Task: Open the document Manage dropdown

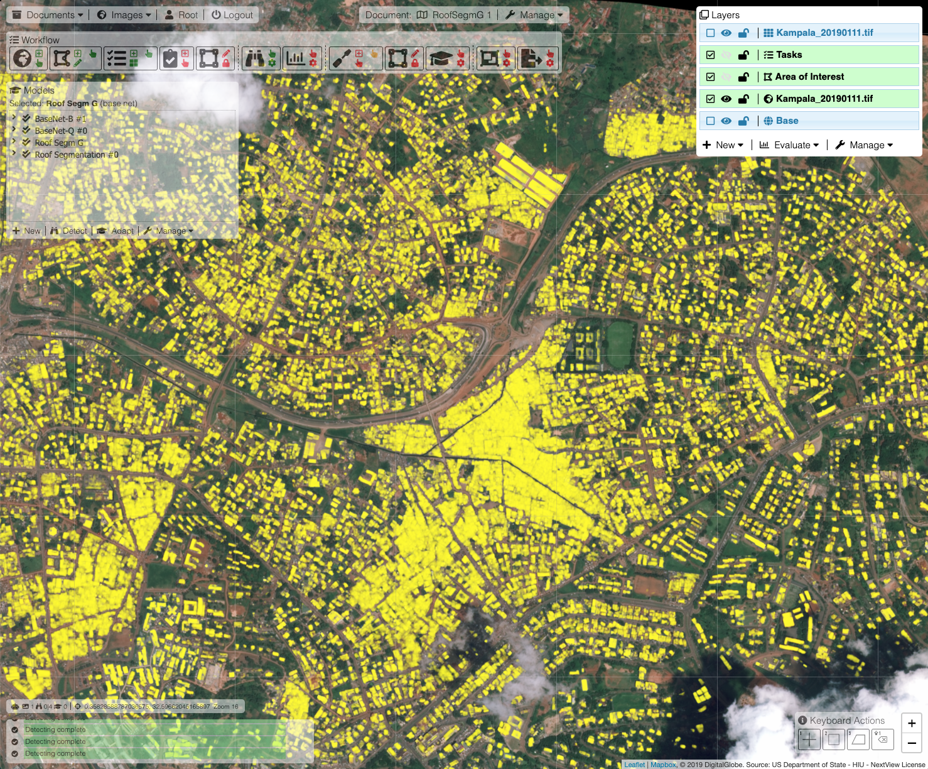Action: tap(534, 14)
